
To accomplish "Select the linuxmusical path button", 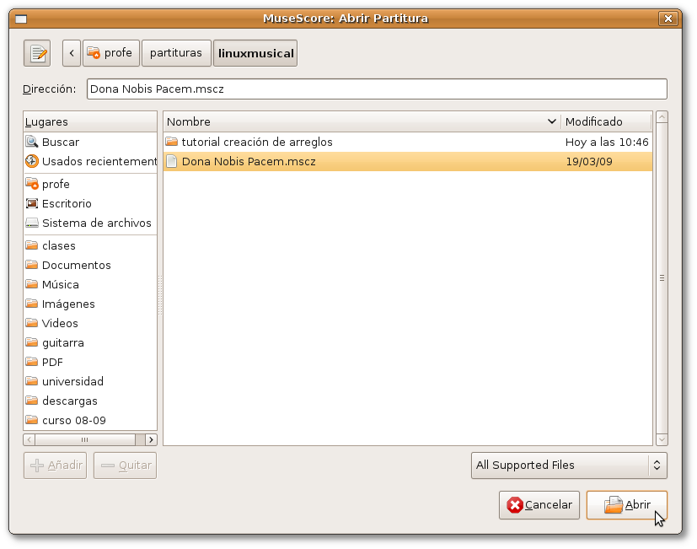I will (x=255, y=53).
